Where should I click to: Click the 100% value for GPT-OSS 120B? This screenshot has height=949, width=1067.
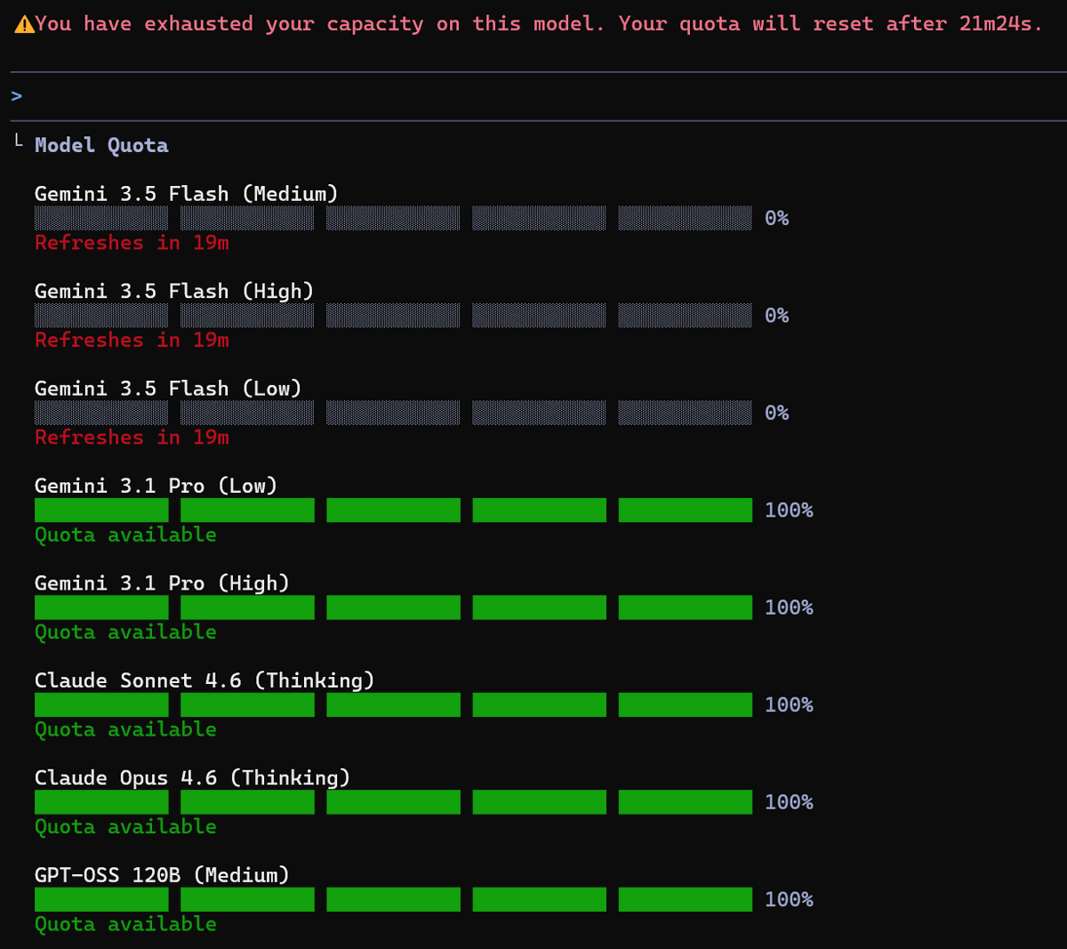(x=789, y=900)
